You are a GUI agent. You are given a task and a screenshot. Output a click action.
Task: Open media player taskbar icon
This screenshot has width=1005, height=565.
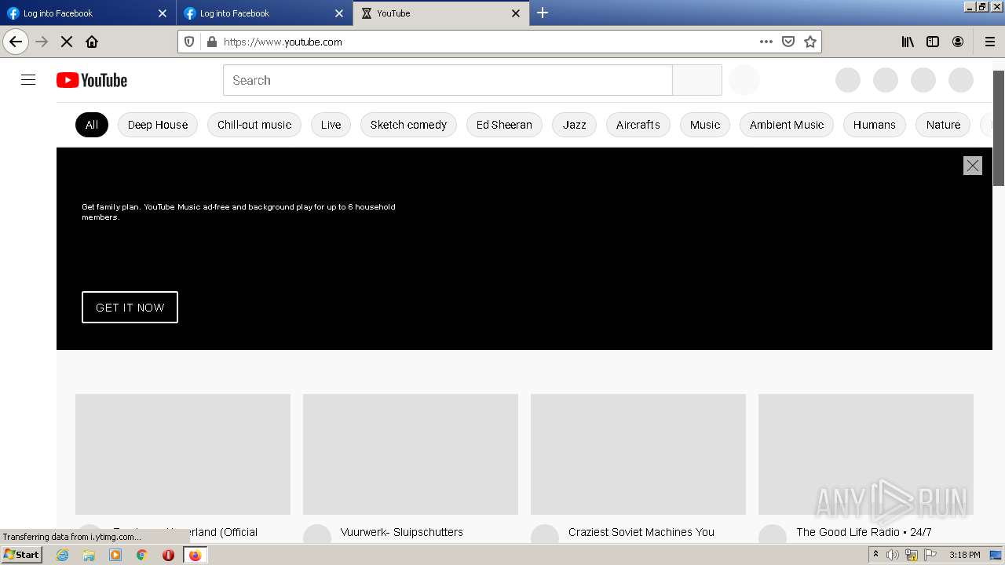point(115,555)
